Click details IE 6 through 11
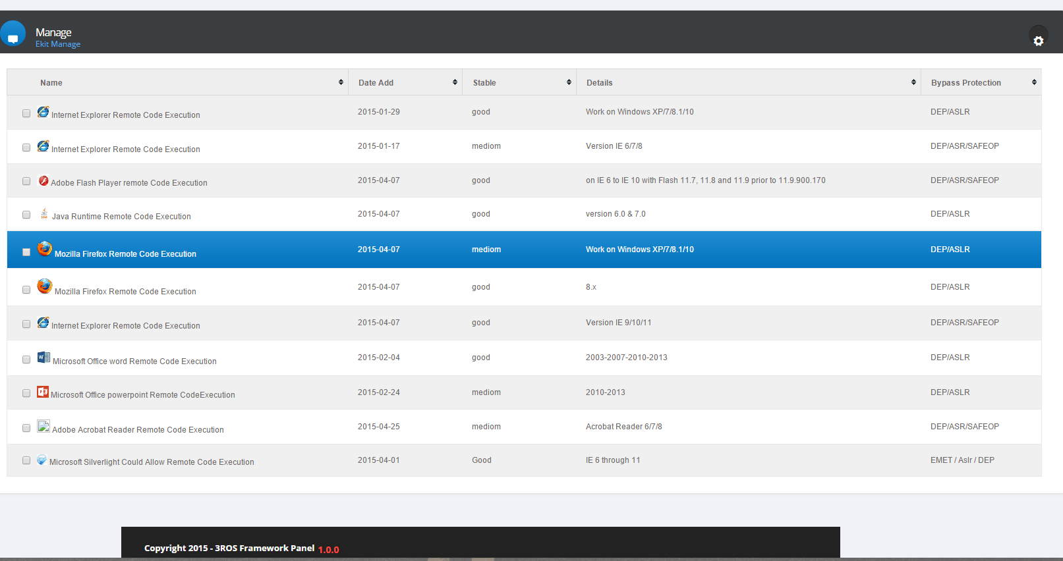 613,460
